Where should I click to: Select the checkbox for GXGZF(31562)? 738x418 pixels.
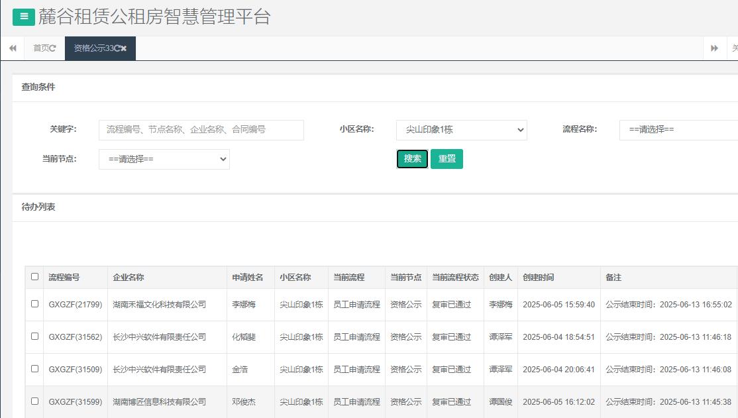tap(34, 337)
